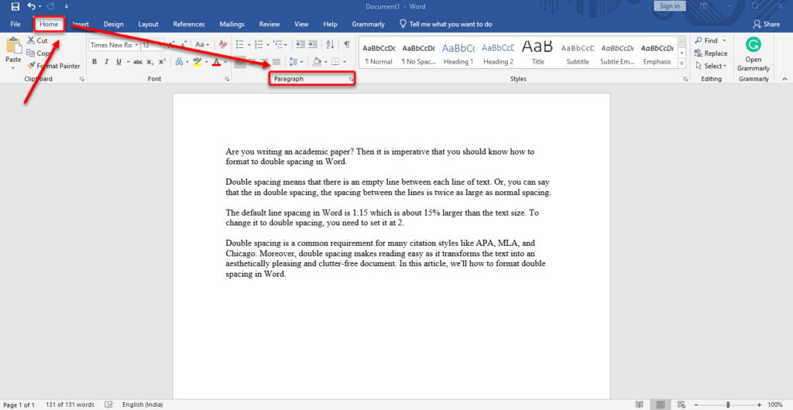Cut the selected text
This screenshot has height=410, width=793.
38,40
